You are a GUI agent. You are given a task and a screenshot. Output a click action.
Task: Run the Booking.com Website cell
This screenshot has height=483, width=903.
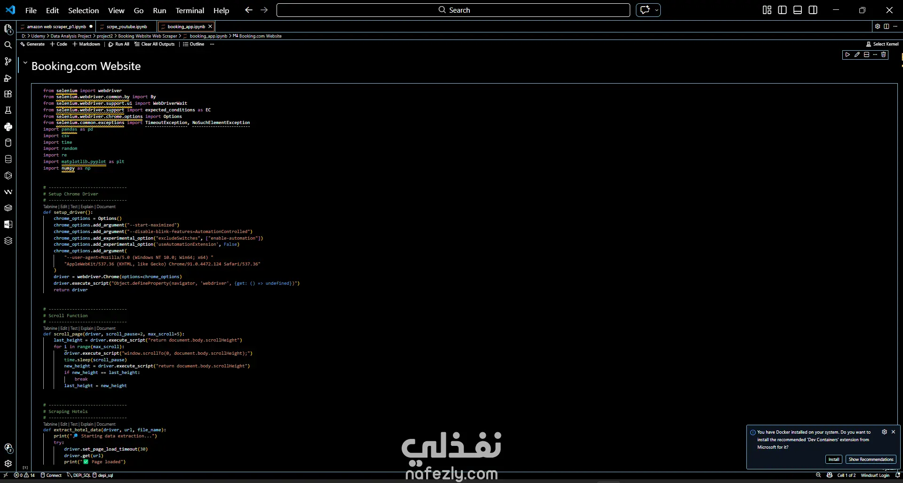[848, 55]
